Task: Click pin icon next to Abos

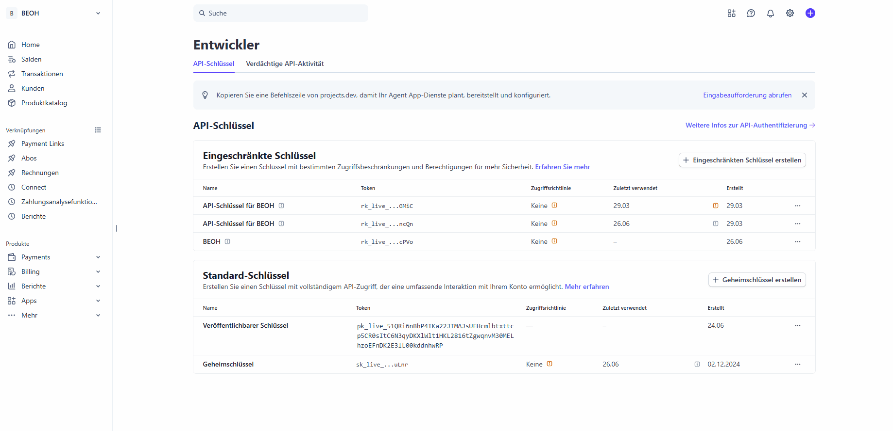Action: 12,158
